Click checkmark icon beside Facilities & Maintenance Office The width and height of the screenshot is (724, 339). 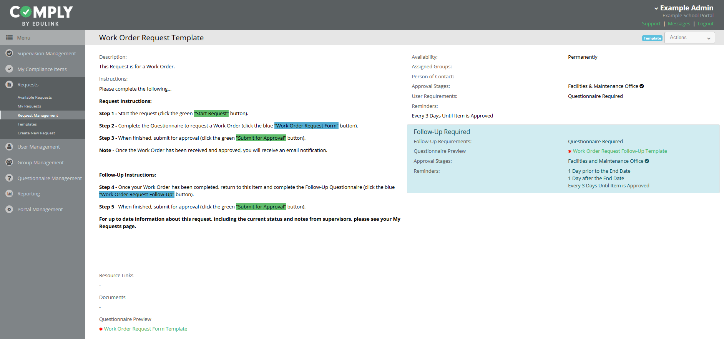tap(642, 86)
